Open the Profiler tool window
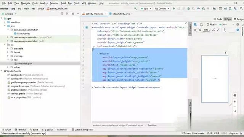This screenshot has height=137, width=244. pos(62,129)
